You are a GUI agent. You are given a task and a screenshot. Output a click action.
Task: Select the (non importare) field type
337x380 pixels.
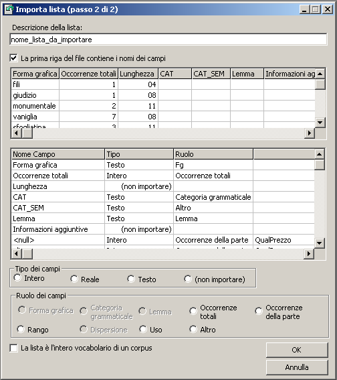click(188, 279)
